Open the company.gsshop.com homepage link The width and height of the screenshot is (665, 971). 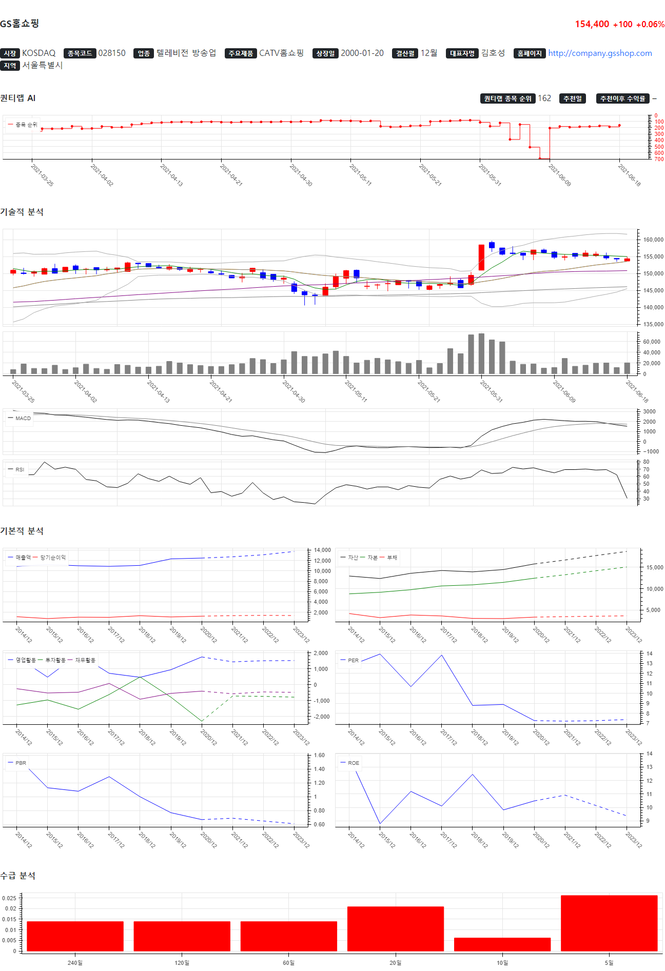click(x=600, y=53)
